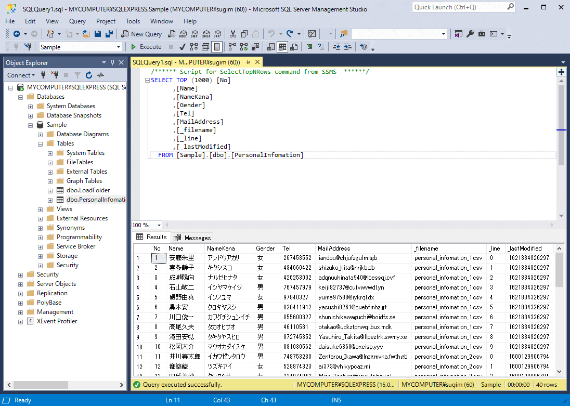
Task: Toggle Results to Grid output mode
Action: 282,47
